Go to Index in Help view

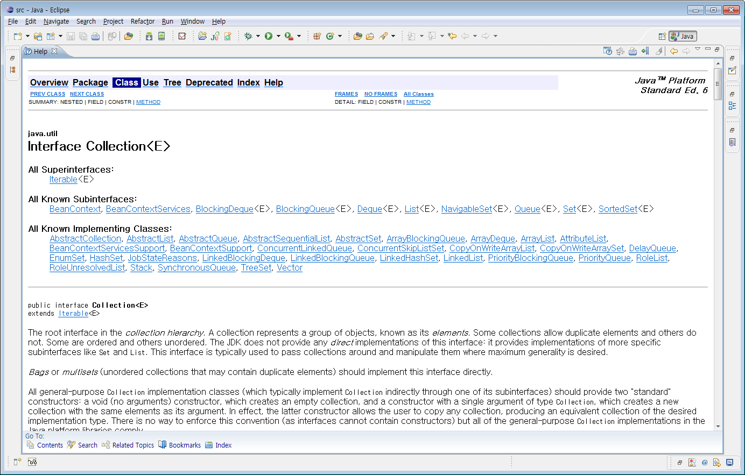[x=218, y=445]
